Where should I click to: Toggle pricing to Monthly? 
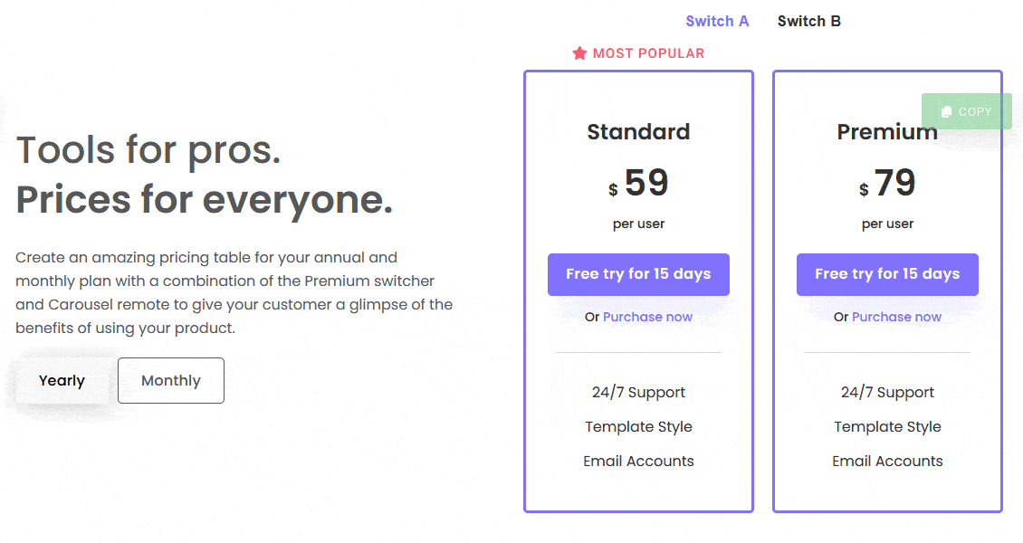coord(171,380)
